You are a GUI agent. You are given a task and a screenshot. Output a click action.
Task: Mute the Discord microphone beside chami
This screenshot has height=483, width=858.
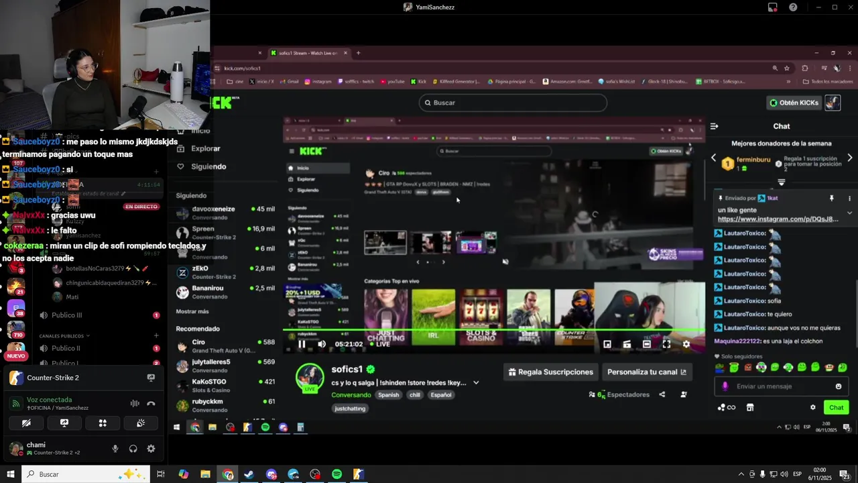point(115,449)
